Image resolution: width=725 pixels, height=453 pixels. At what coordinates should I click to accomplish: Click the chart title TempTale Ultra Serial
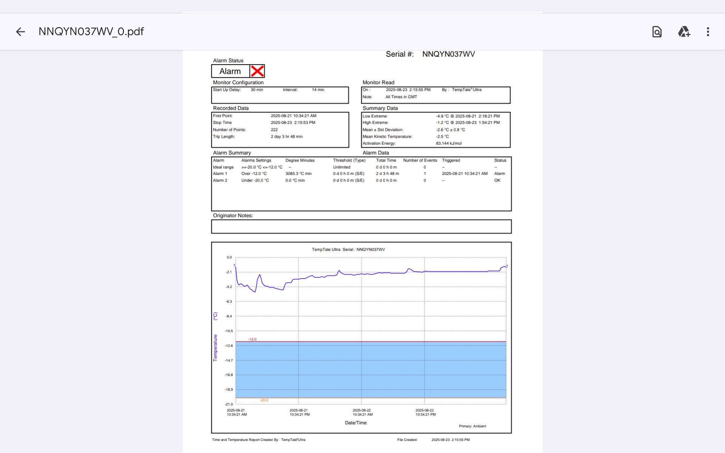coord(348,250)
